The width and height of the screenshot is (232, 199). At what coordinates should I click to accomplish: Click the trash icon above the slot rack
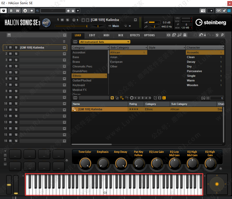point(64,42)
